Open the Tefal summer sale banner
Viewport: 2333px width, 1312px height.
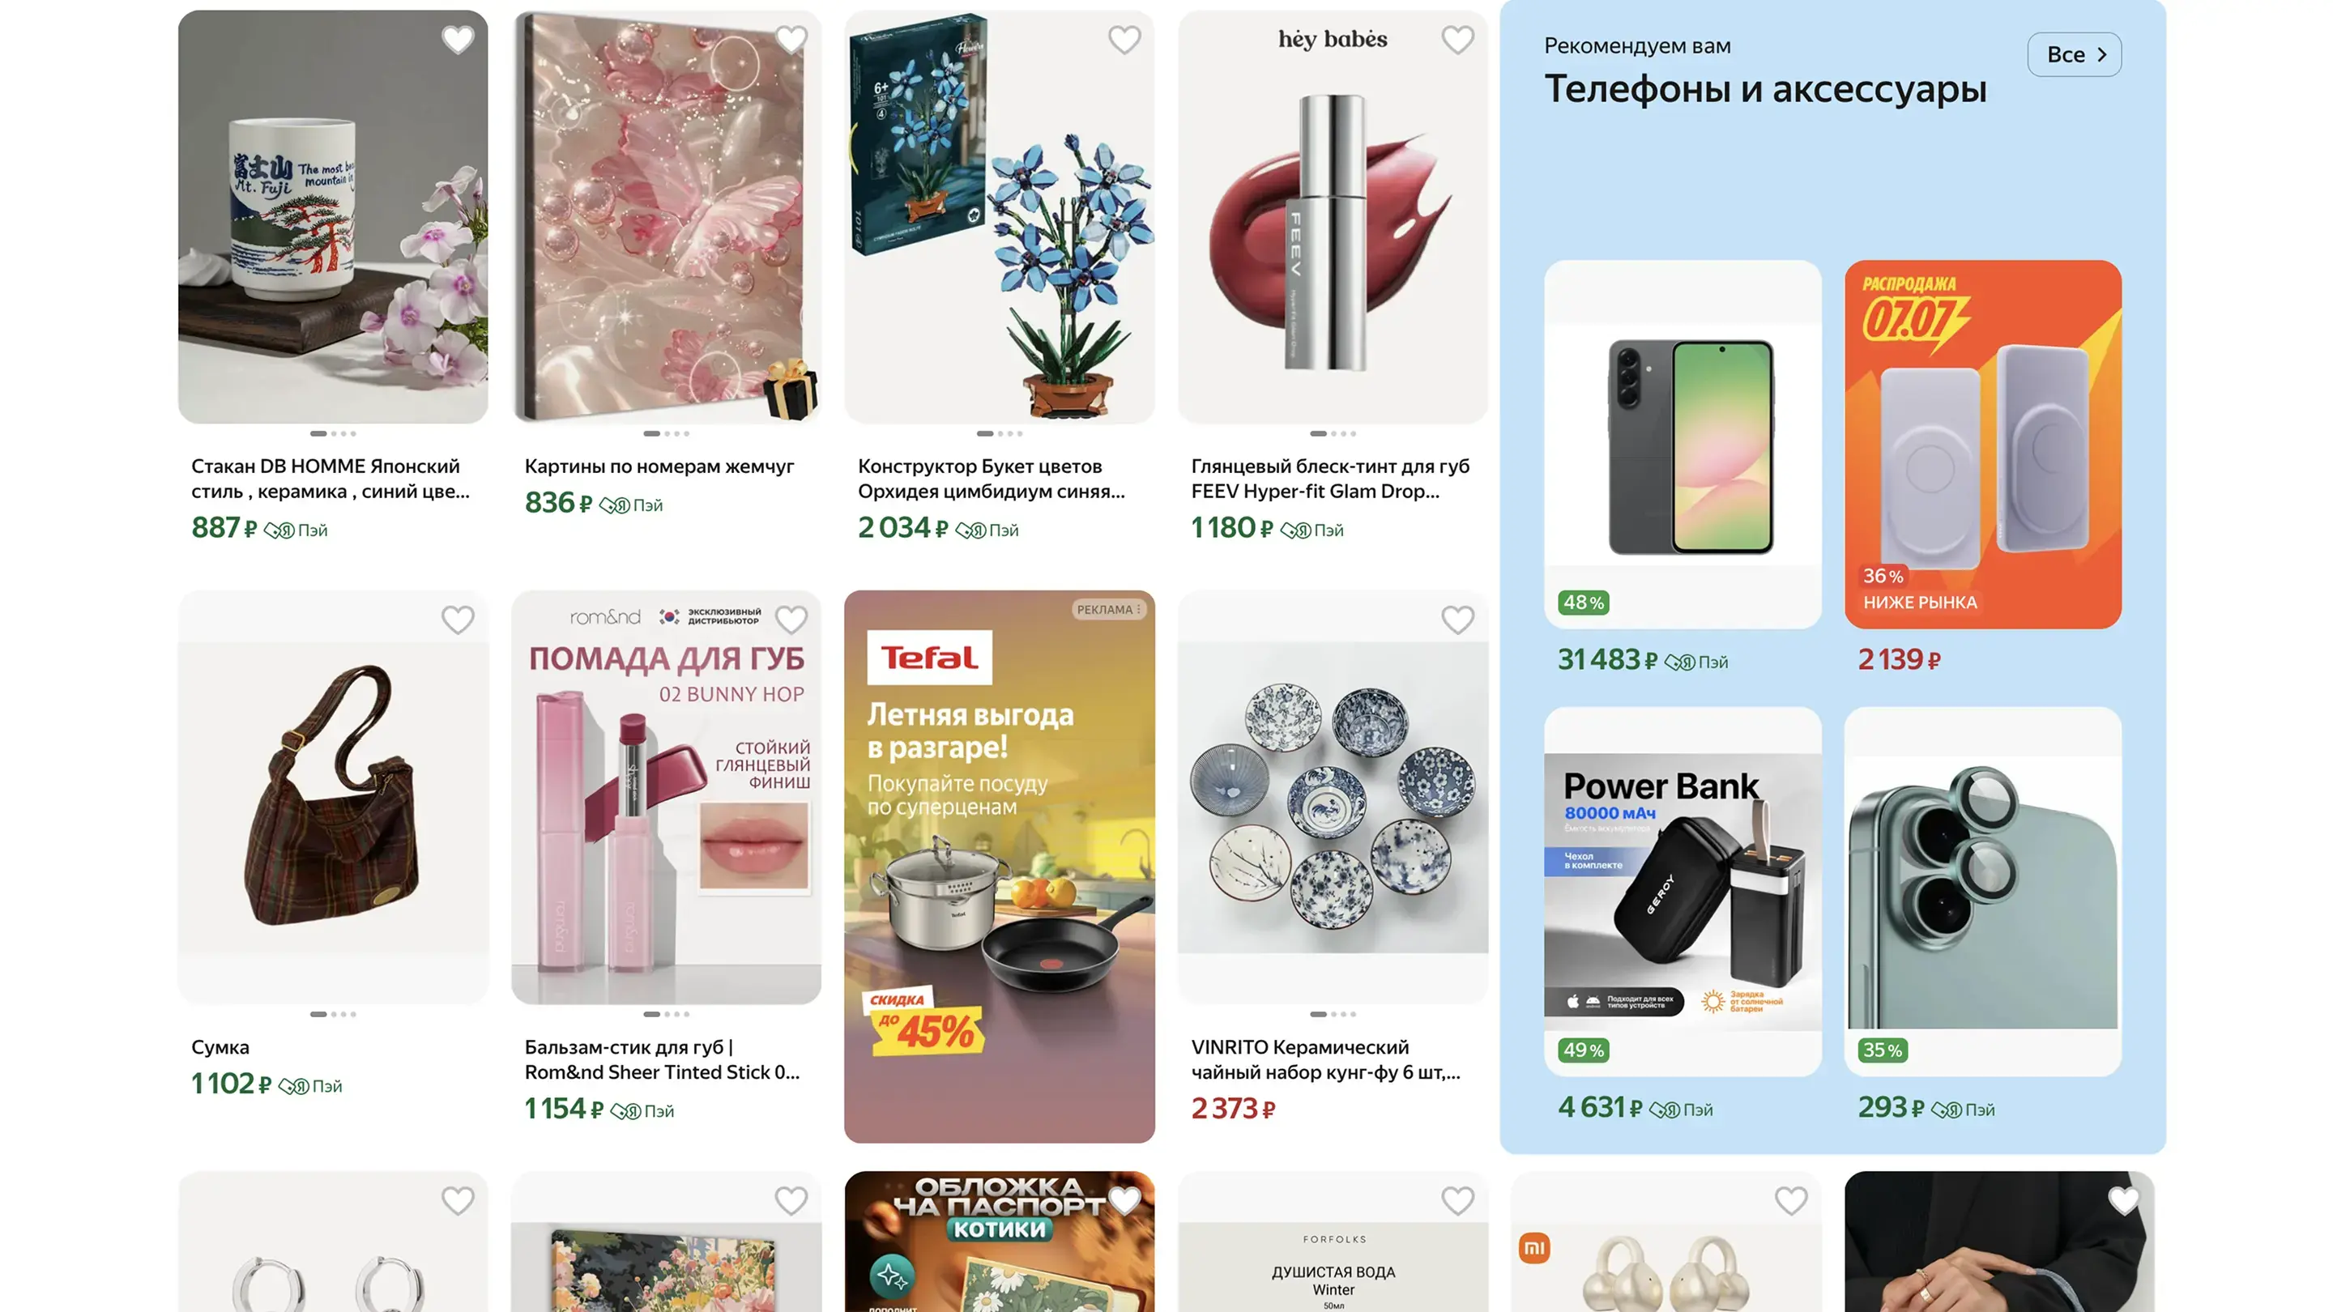[999, 867]
